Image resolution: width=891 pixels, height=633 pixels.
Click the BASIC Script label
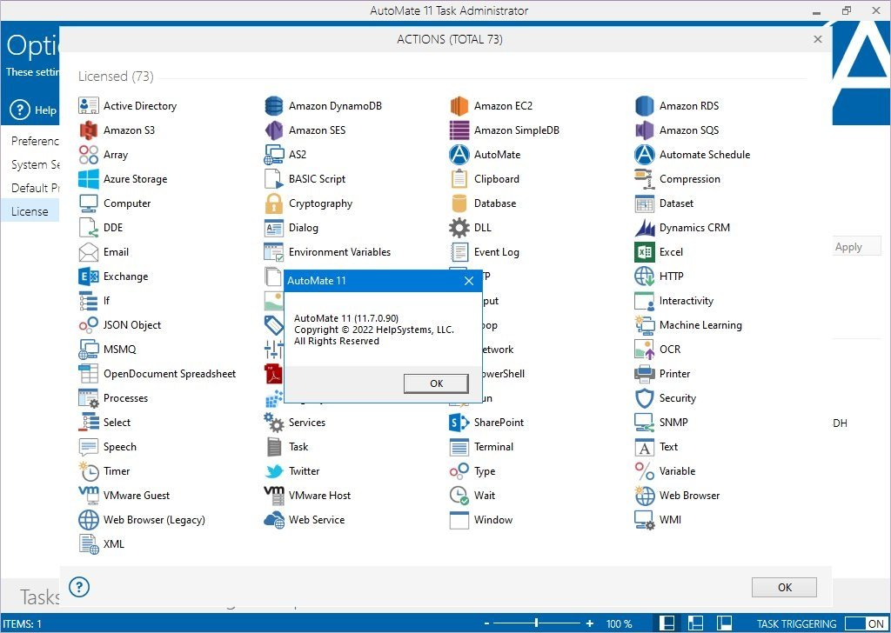(x=317, y=179)
